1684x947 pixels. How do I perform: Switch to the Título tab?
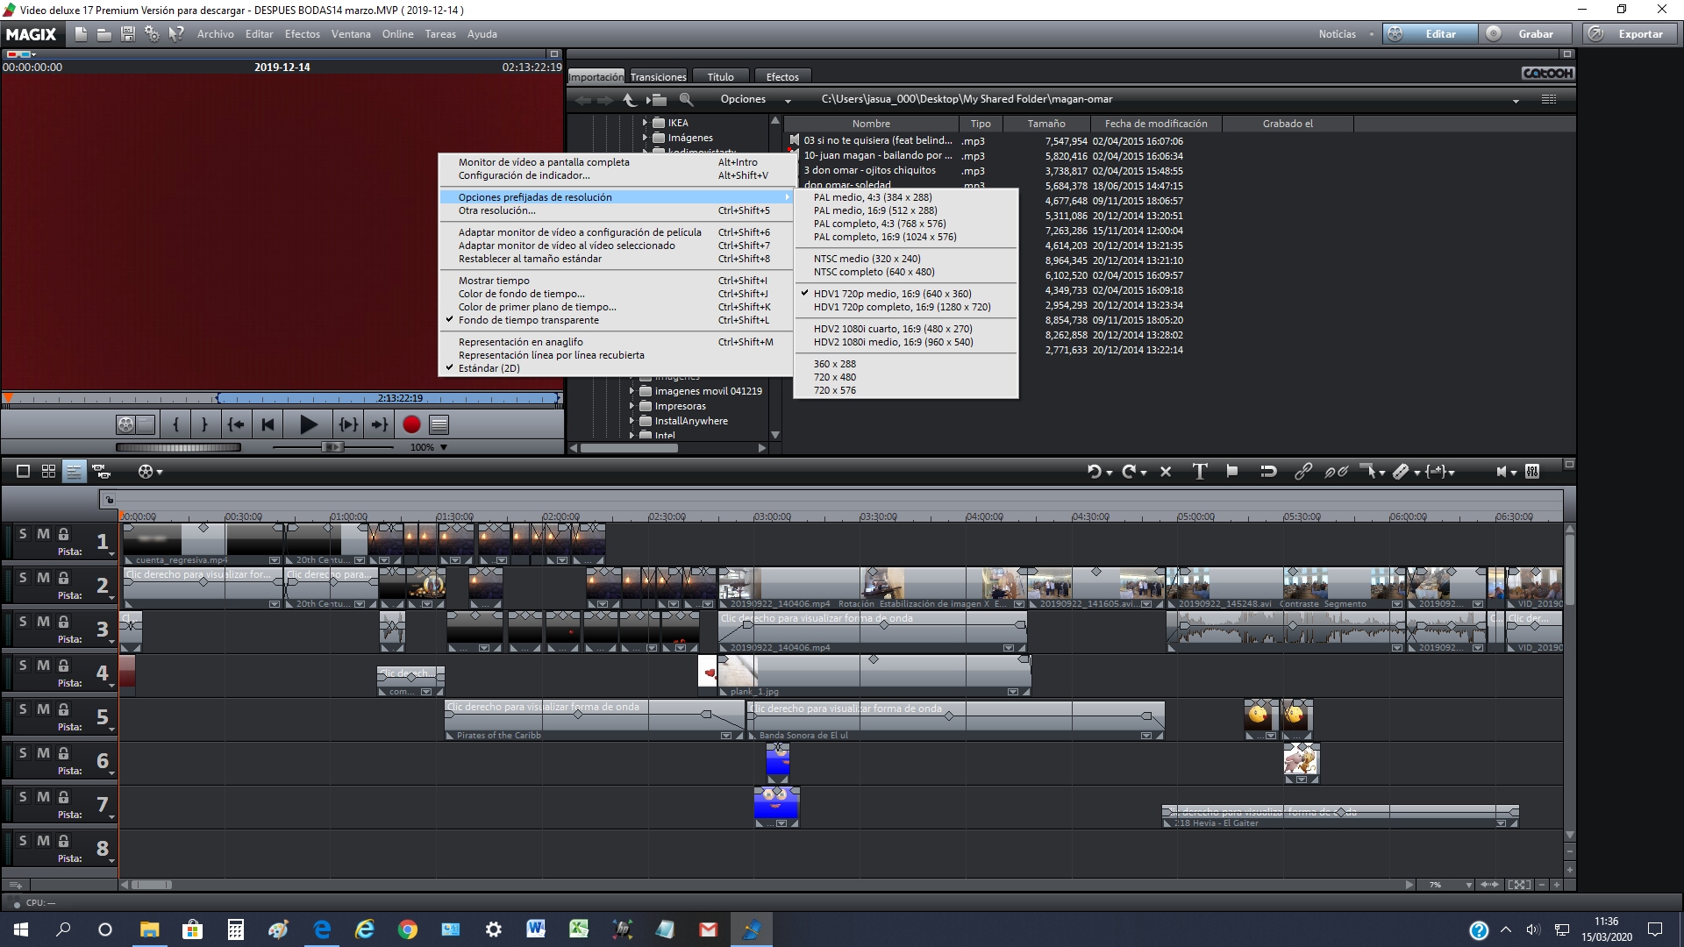pos(721,76)
